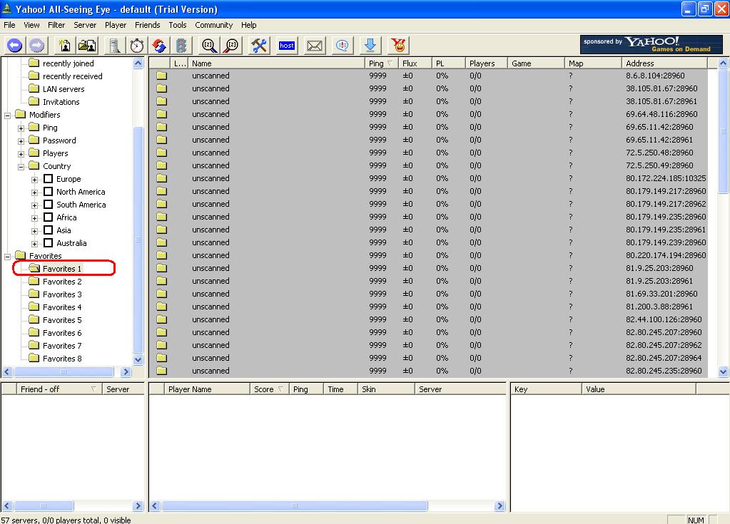Viewport: 730px width, 524px height.
Task: Click the blue 'host' toolbar icon
Action: pos(287,46)
